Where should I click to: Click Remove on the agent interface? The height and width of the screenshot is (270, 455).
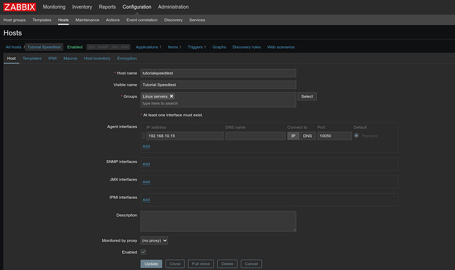[x=370, y=136]
